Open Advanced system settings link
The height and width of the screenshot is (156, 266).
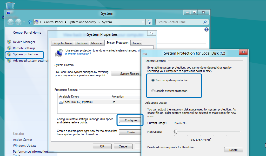(30, 61)
